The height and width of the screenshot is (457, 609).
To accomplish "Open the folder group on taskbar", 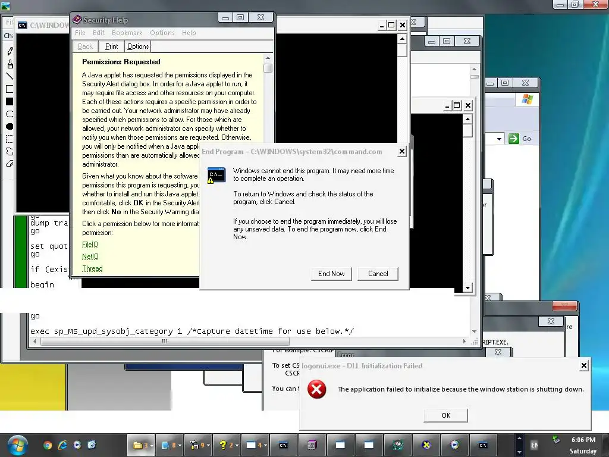I will tap(141, 445).
